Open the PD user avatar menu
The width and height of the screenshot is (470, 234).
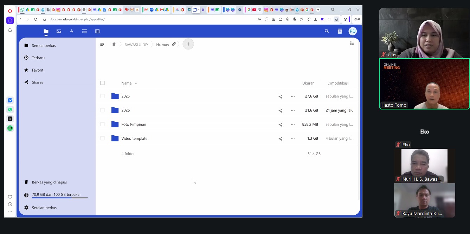point(353,31)
